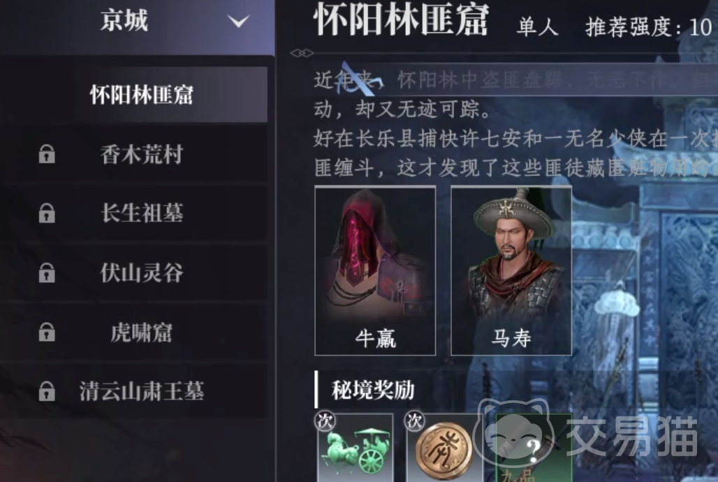Open the 京城 region selector label

click(124, 21)
